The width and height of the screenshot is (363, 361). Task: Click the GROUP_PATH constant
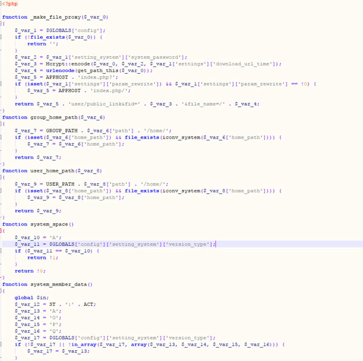[x=62, y=131]
